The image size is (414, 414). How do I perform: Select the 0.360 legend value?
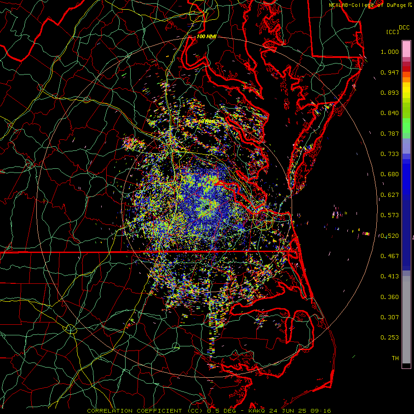390,297
